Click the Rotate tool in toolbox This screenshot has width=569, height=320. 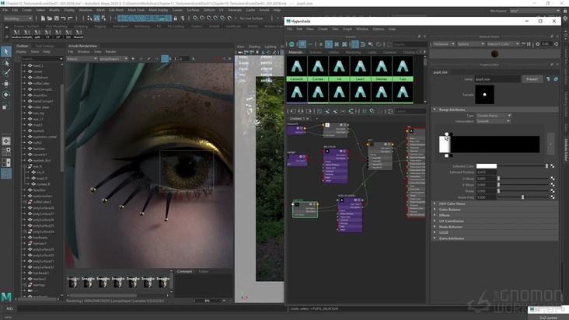(6, 94)
